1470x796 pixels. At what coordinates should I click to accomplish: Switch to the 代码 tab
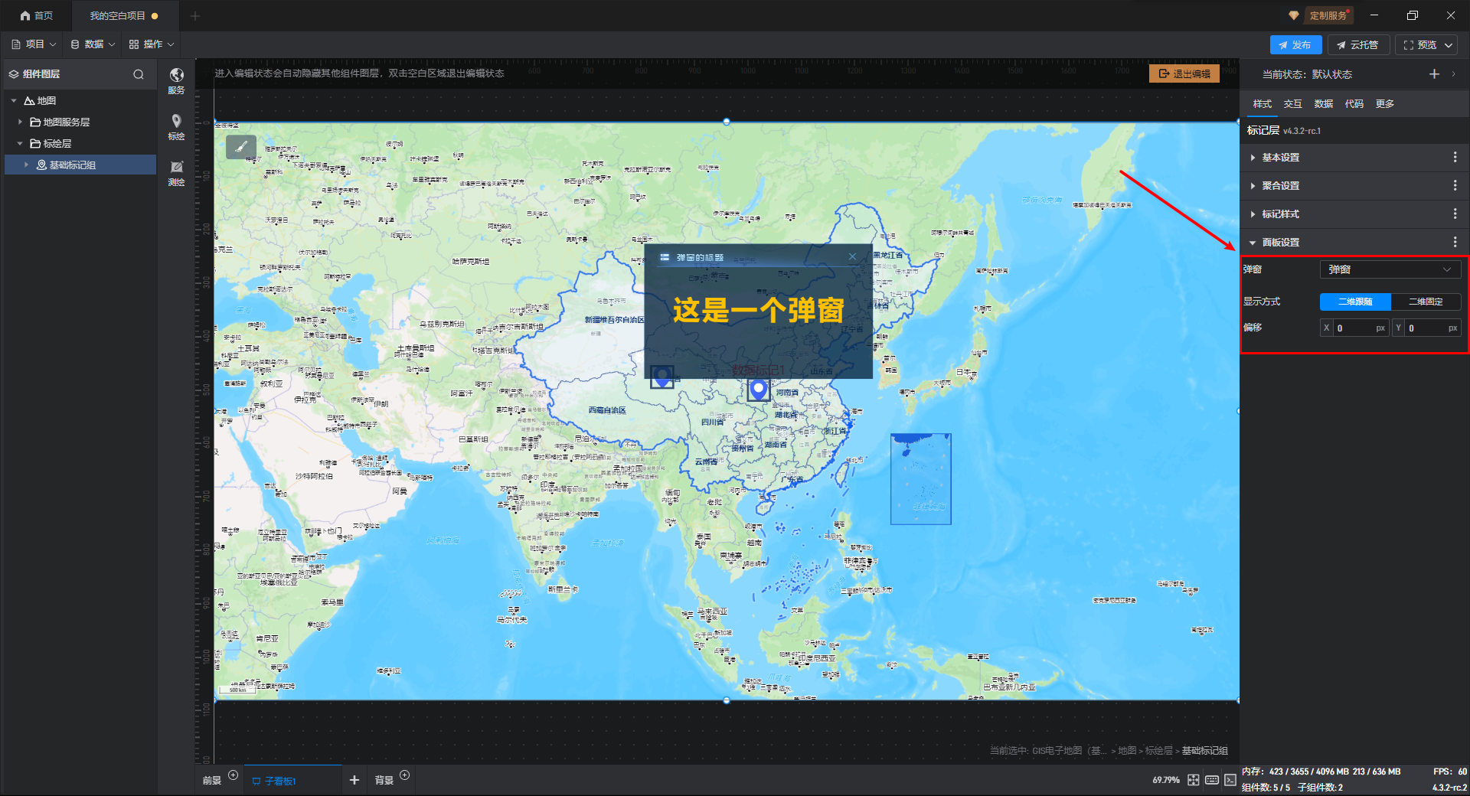point(1354,104)
